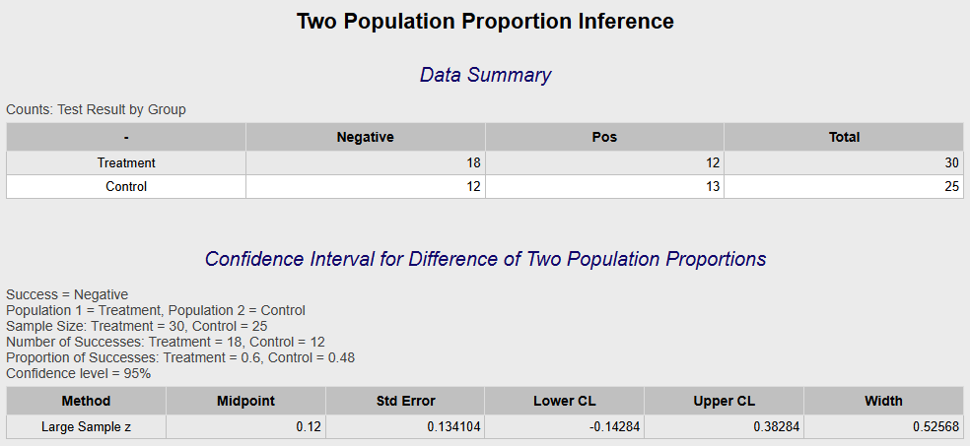Select the Control row label
This screenshot has width=970, height=446.
(x=126, y=186)
